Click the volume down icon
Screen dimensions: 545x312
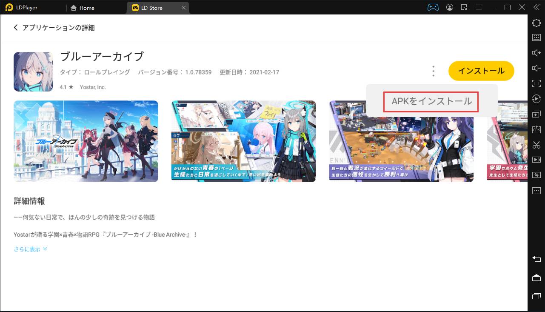[x=536, y=68]
